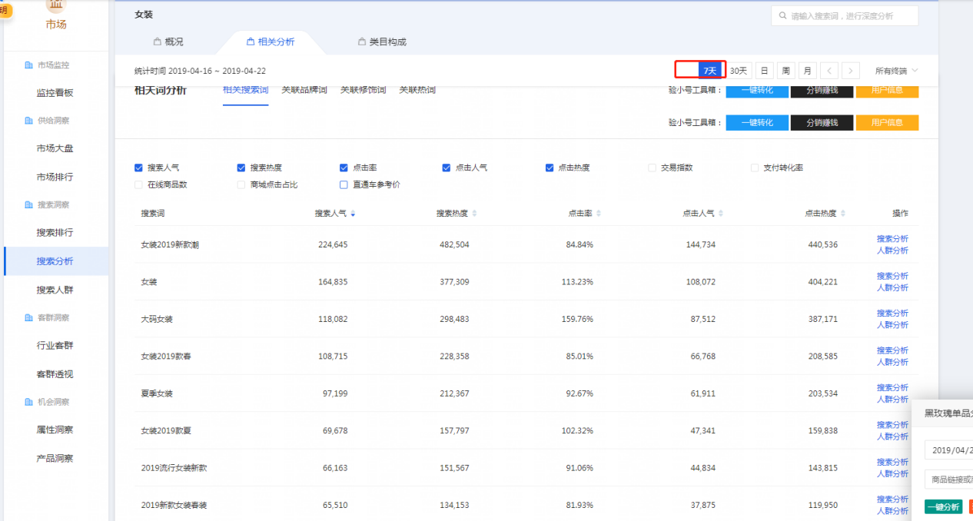Tick the 在线商品数 checkbox
The height and width of the screenshot is (521, 973).
(x=138, y=184)
